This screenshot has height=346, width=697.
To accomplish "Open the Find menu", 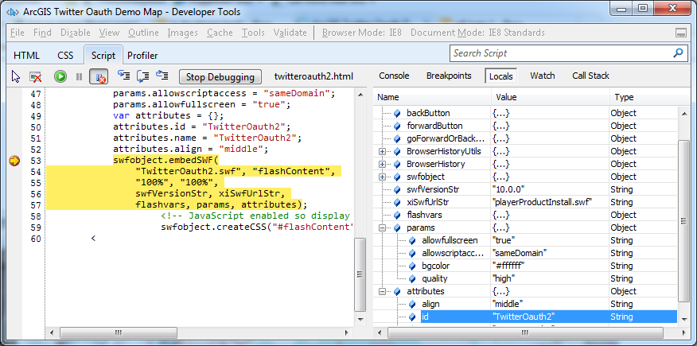I will (42, 33).
